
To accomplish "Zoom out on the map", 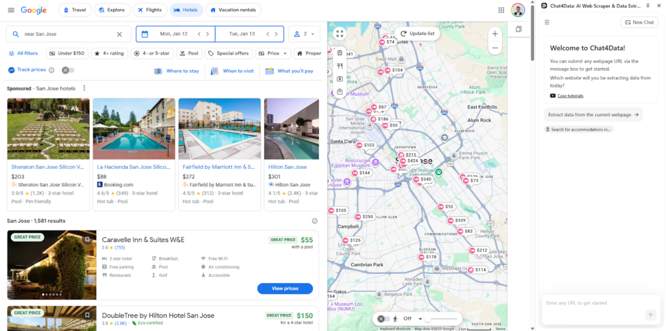I will tap(495, 48).
